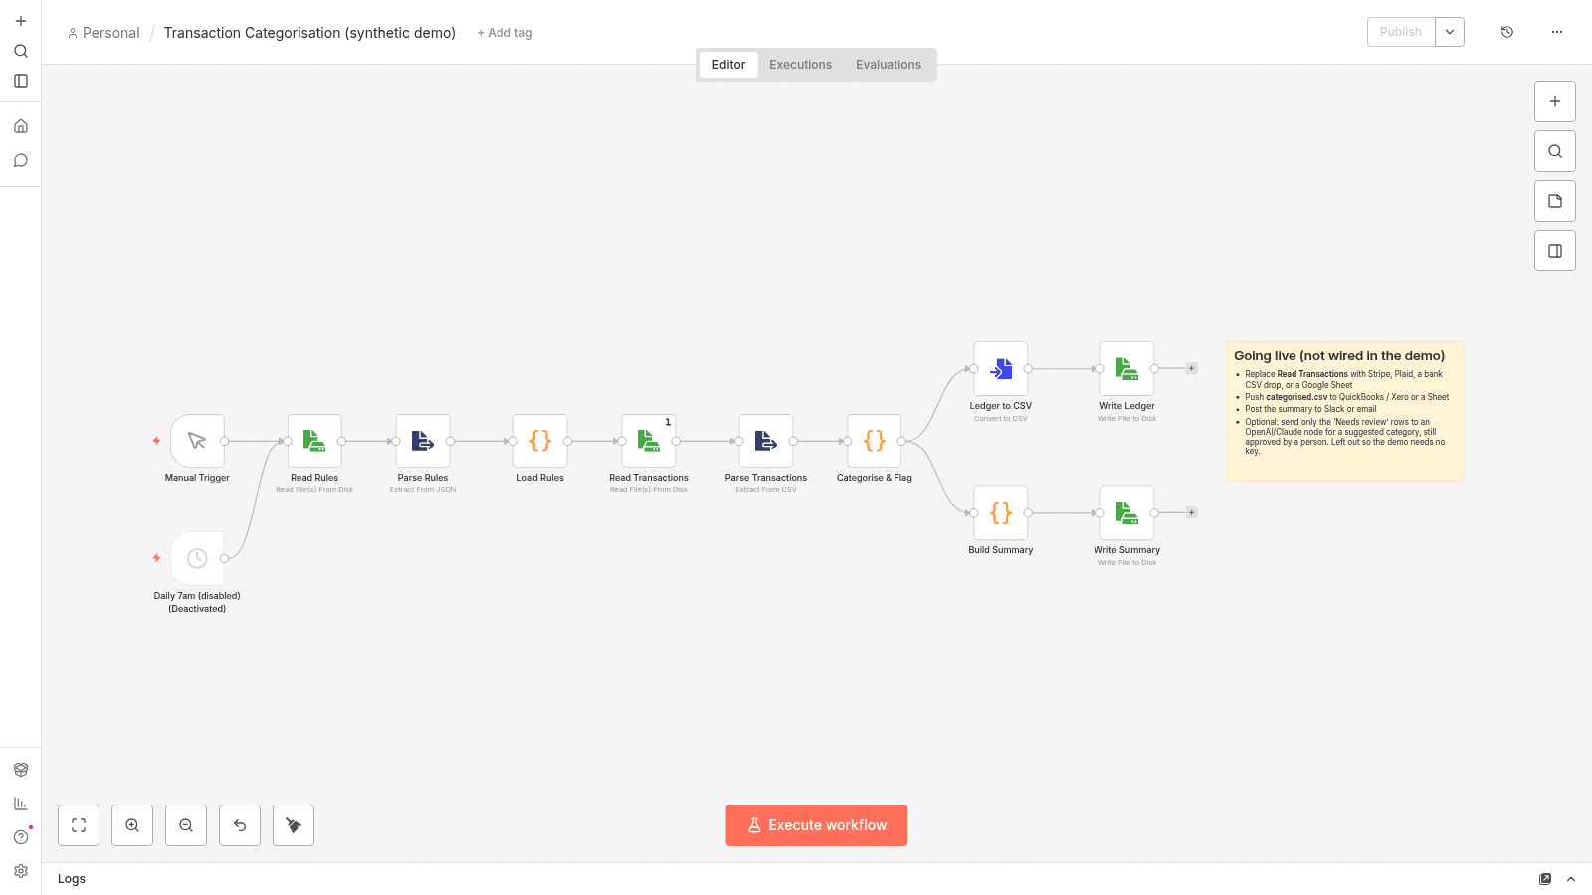Open the workflow more options menu
The image size is (1592, 895).
tap(1557, 32)
